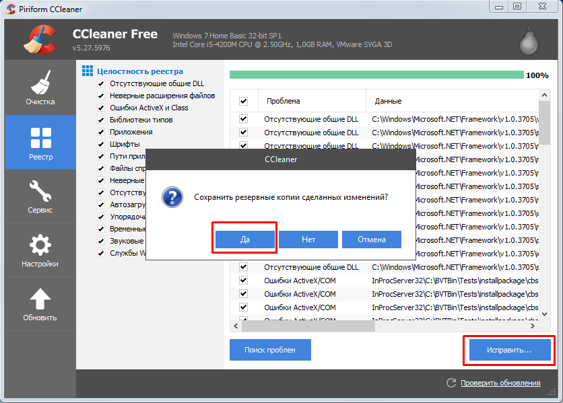Choose Нет in the backup dialog
This screenshot has width=563, height=403.
308,240
